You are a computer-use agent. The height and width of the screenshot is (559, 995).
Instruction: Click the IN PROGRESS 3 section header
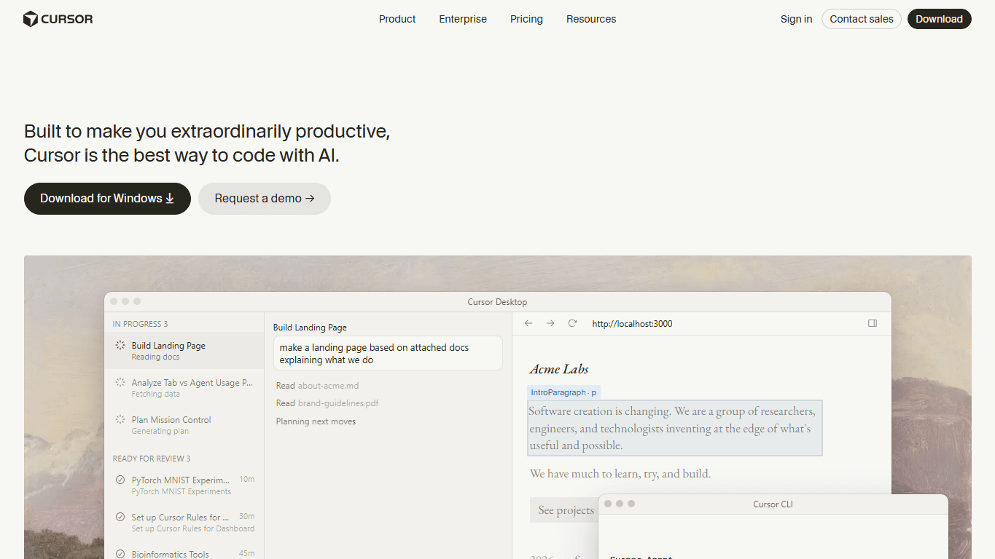[x=140, y=324]
